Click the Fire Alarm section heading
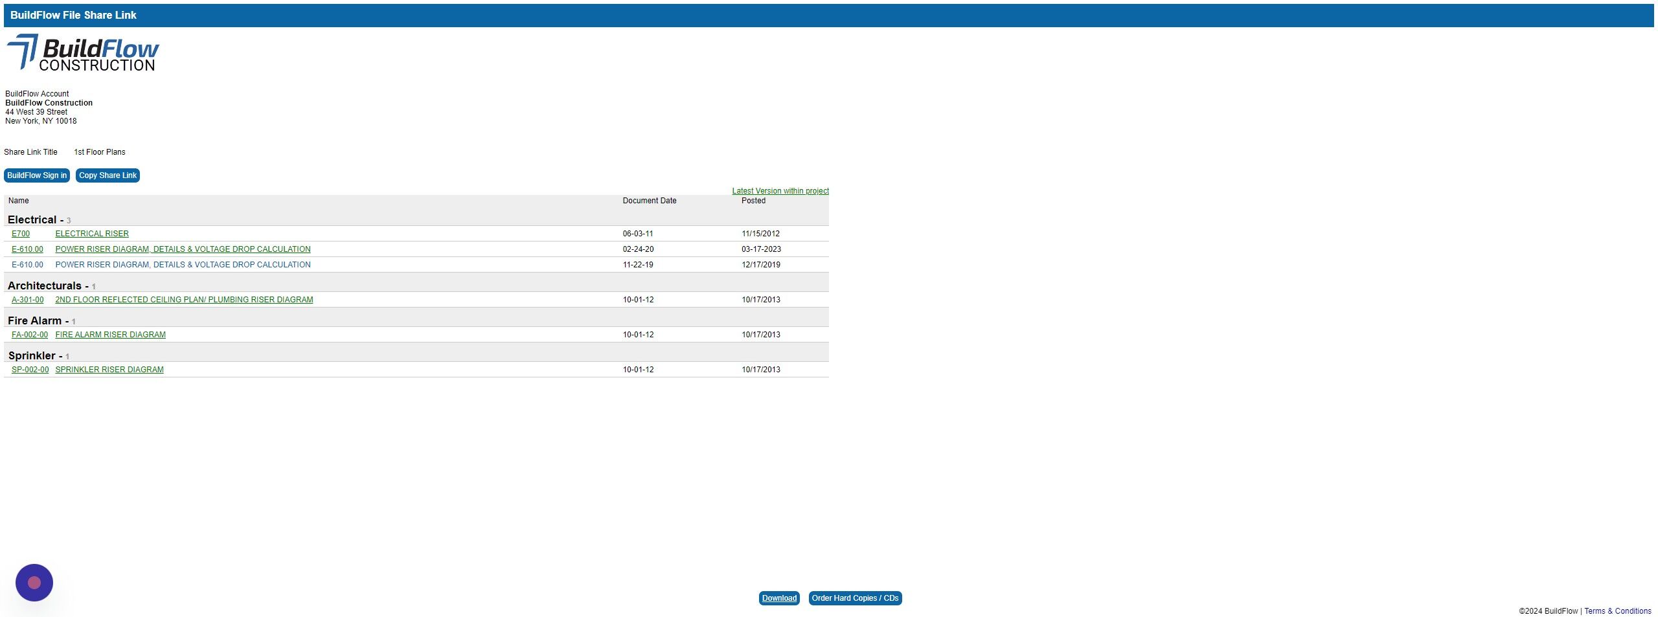Screen dimensions: 1658x617 coord(35,320)
